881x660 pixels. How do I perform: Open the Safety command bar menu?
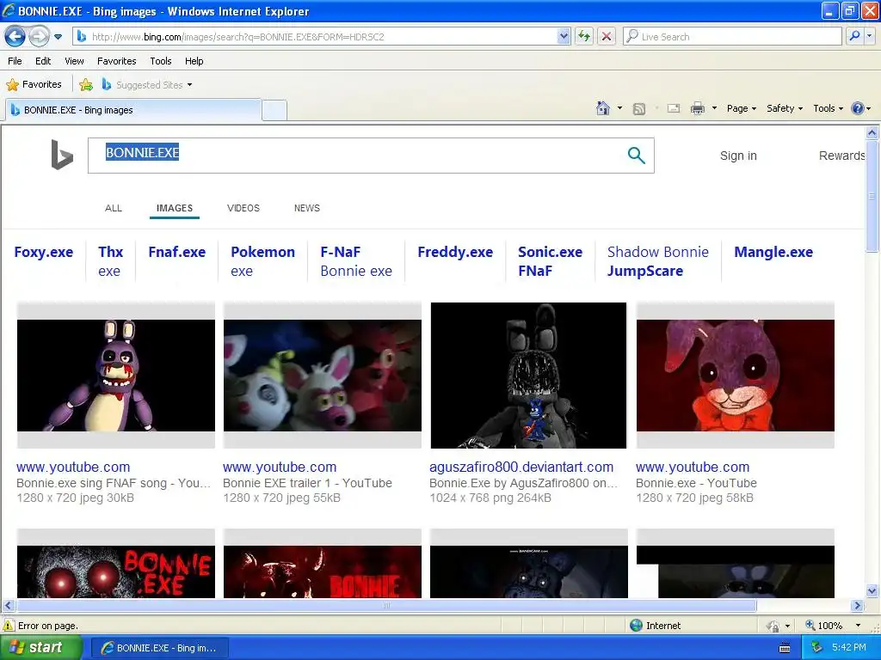785,108
